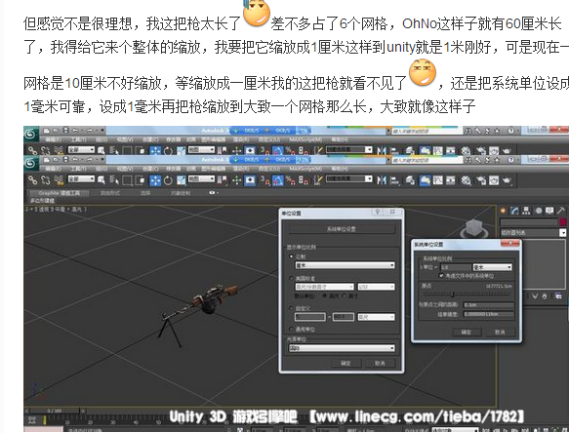The image size is (569, 433).
Task: Activate Select and Scale in the lower toolbar
Action: pyautogui.click(x=181, y=179)
